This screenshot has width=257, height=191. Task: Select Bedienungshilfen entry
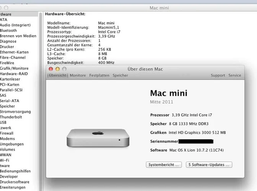(x=15, y=171)
